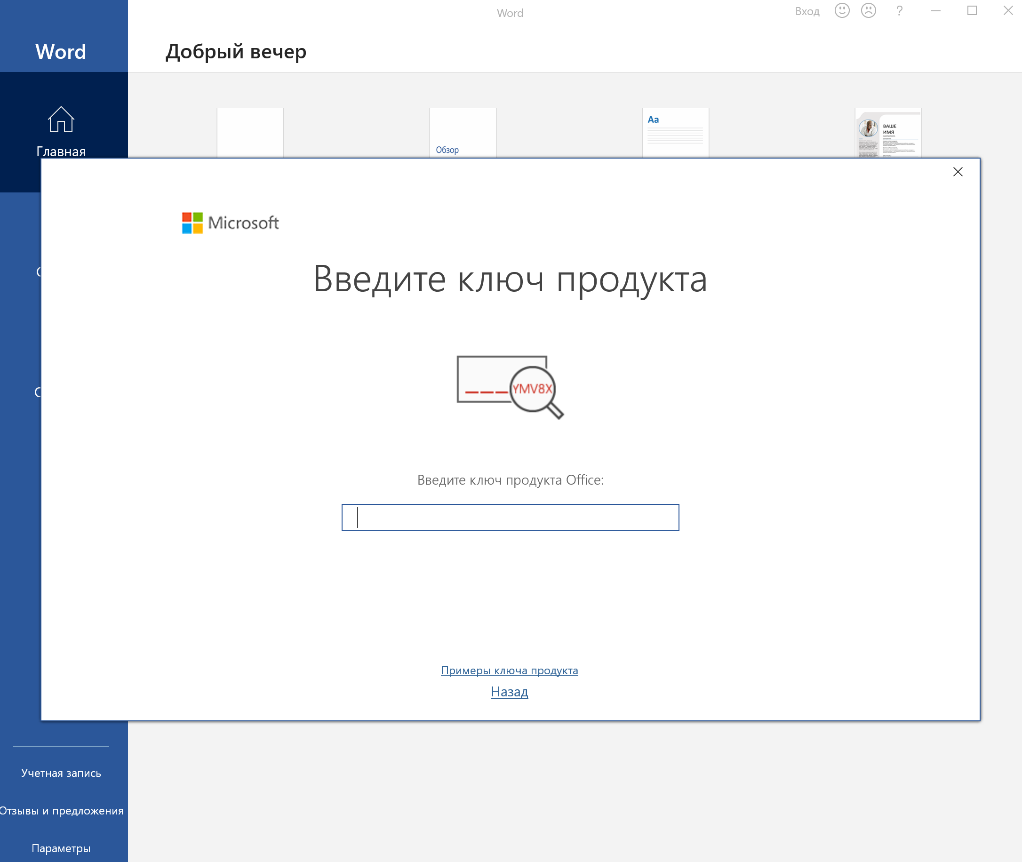Focus the Office product key input field

(510, 518)
